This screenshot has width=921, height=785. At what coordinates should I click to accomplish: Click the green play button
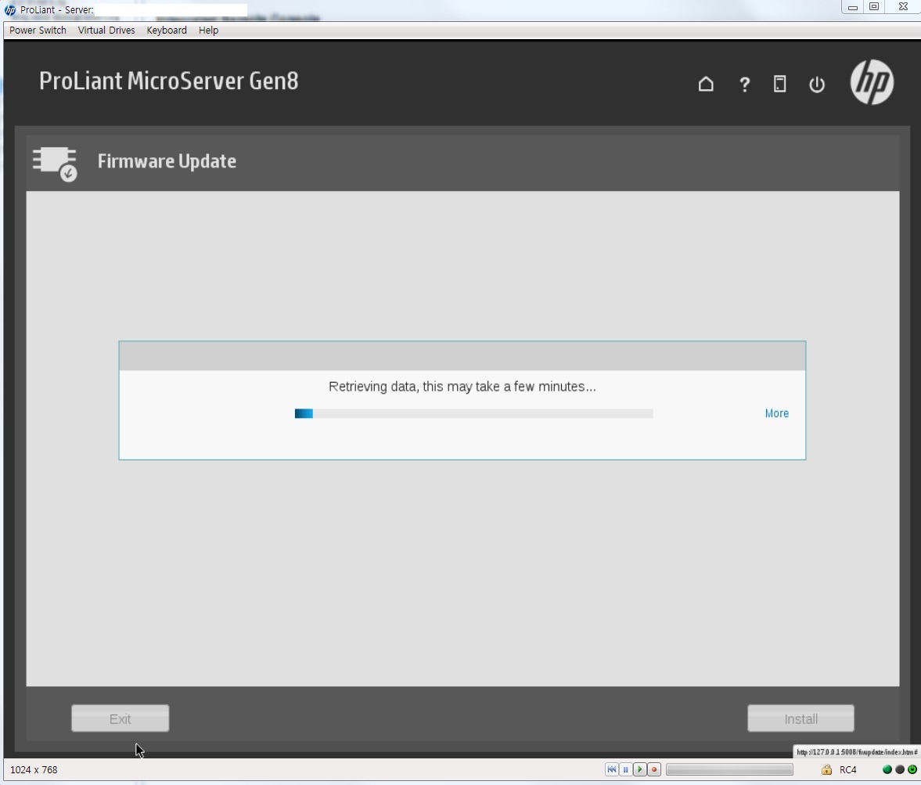tap(639, 769)
